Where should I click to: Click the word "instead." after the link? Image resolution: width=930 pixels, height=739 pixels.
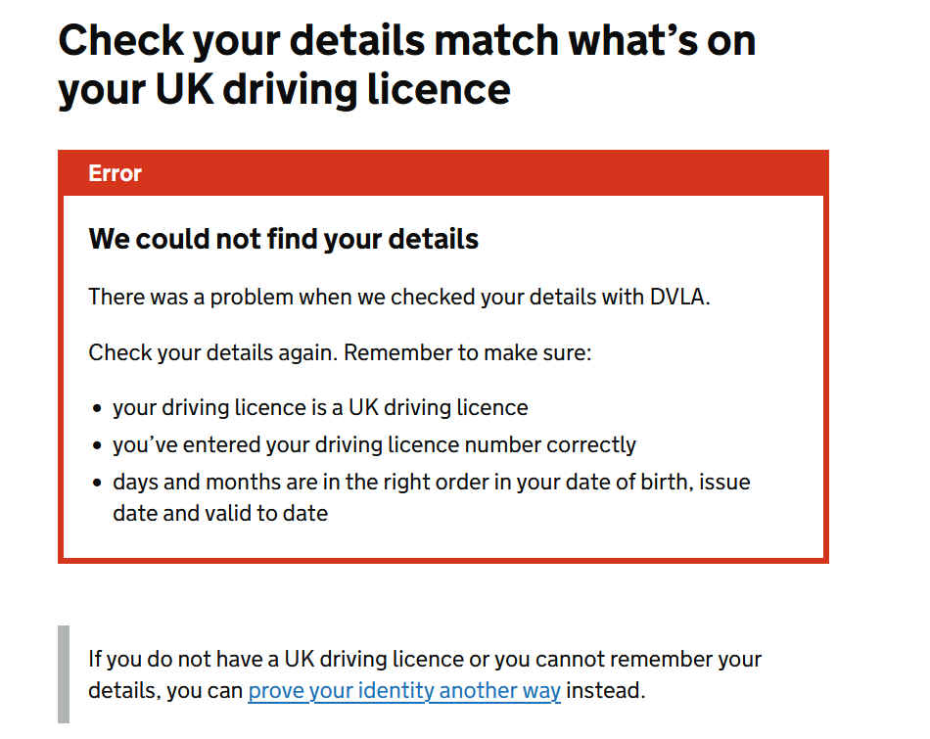point(606,691)
